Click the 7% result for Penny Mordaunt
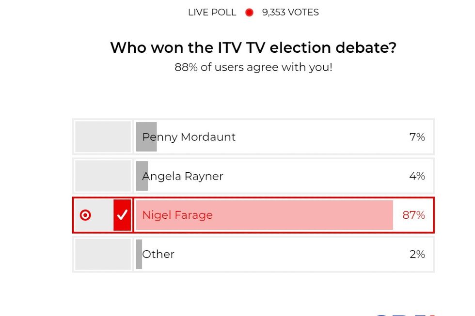Image resolution: width=475 pixels, height=316 pixels. (417, 137)
